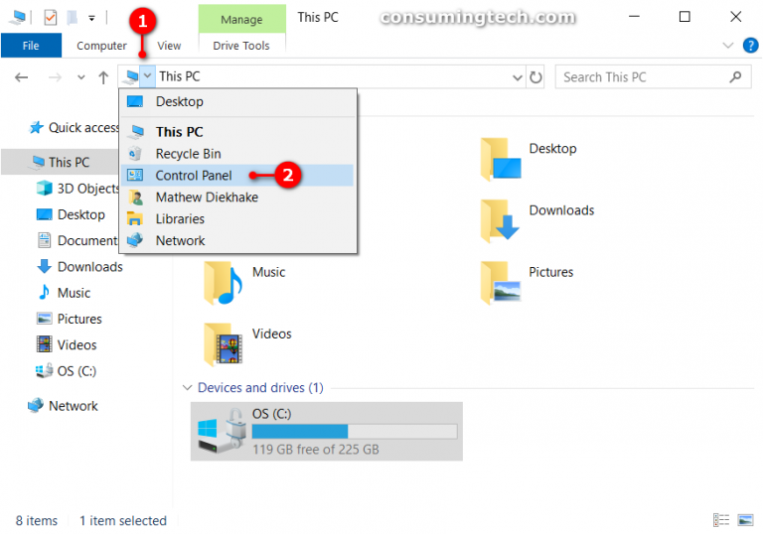Choose This PC in the dropdown menu
Image resolution: width=763 pixels, height=534 pixels.
point(238,132)
